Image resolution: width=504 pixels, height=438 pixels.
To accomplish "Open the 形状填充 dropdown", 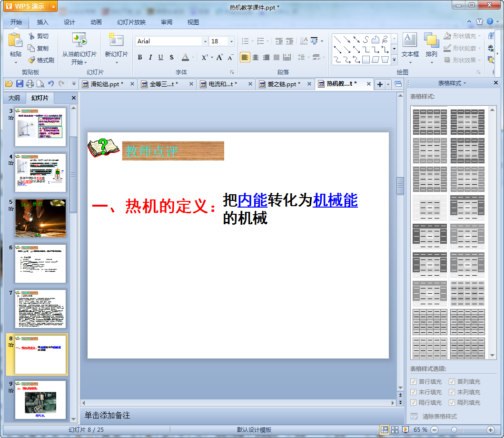I will [x=480, y=36].
